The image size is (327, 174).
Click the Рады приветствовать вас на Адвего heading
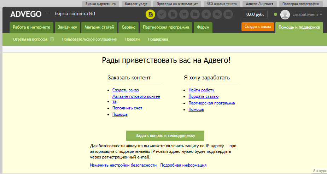click(x=166, y=60)
